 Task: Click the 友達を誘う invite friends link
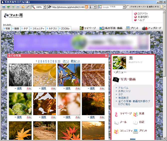(143, 17)
